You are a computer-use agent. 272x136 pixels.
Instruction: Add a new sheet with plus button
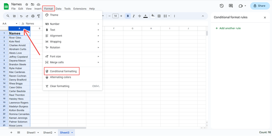pos(11,132)
